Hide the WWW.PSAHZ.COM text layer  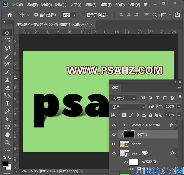pos(114,125)
